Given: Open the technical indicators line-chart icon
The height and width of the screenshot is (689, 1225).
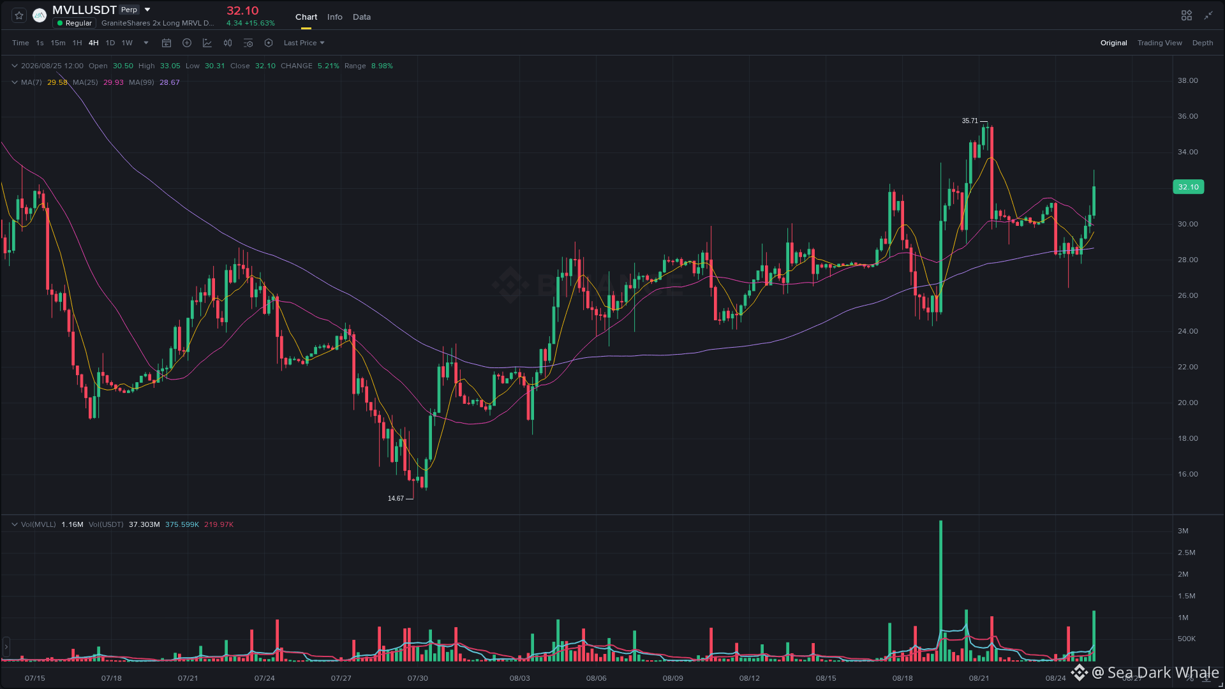Looking at the screenshot, I should click(x=207, y=43).
